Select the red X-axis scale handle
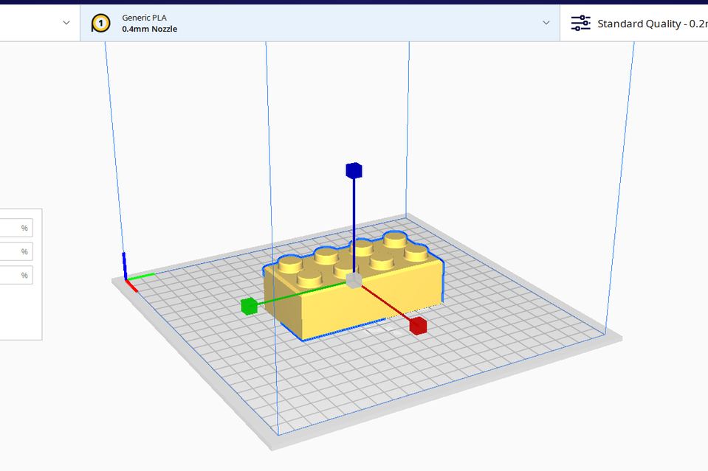708x471 pixels. coord(418,325)
